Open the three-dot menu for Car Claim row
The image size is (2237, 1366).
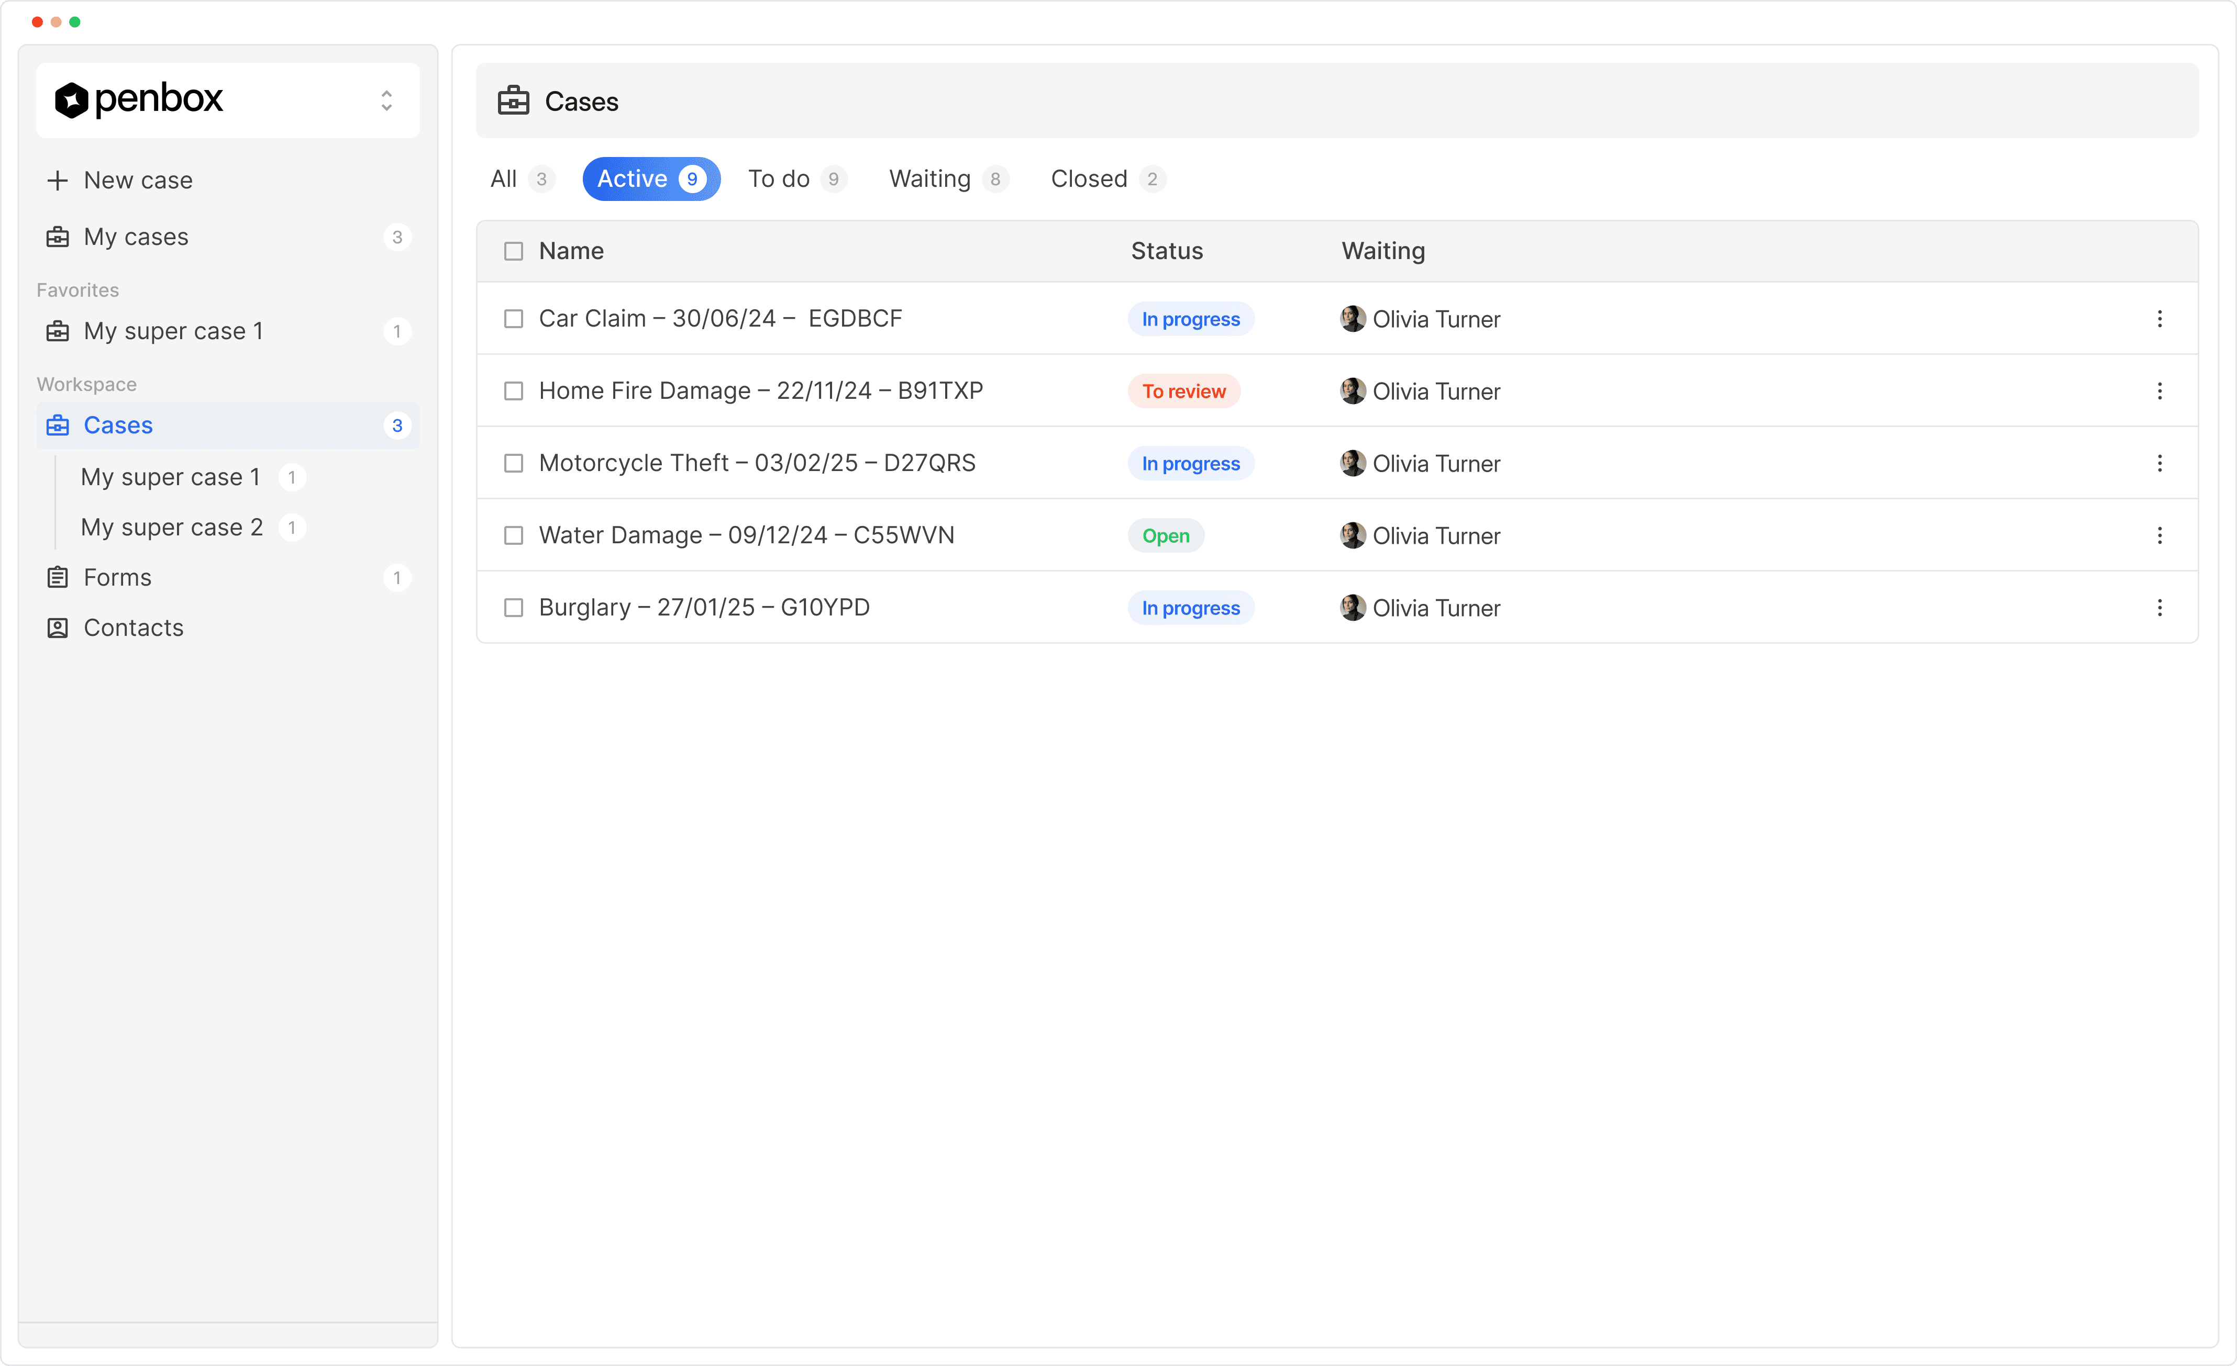tap(2159, 319)
